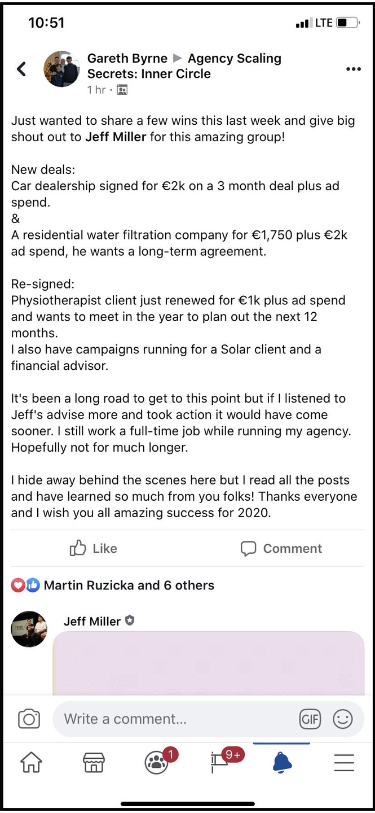Open the Marketplace tab

pos(94,763)
